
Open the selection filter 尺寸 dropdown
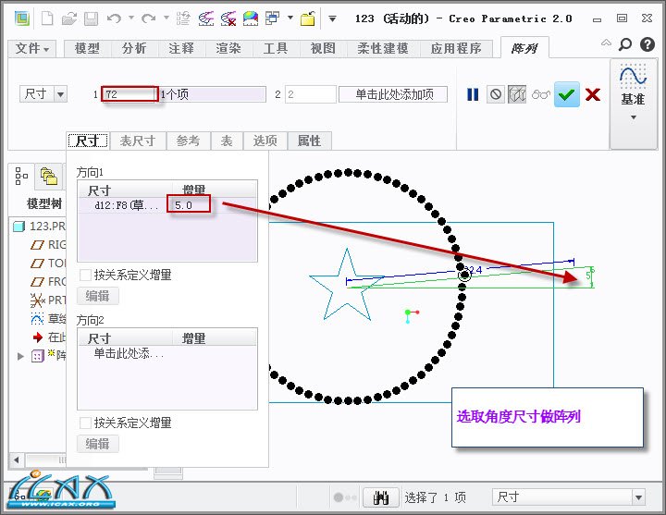(x=638, y=497)
